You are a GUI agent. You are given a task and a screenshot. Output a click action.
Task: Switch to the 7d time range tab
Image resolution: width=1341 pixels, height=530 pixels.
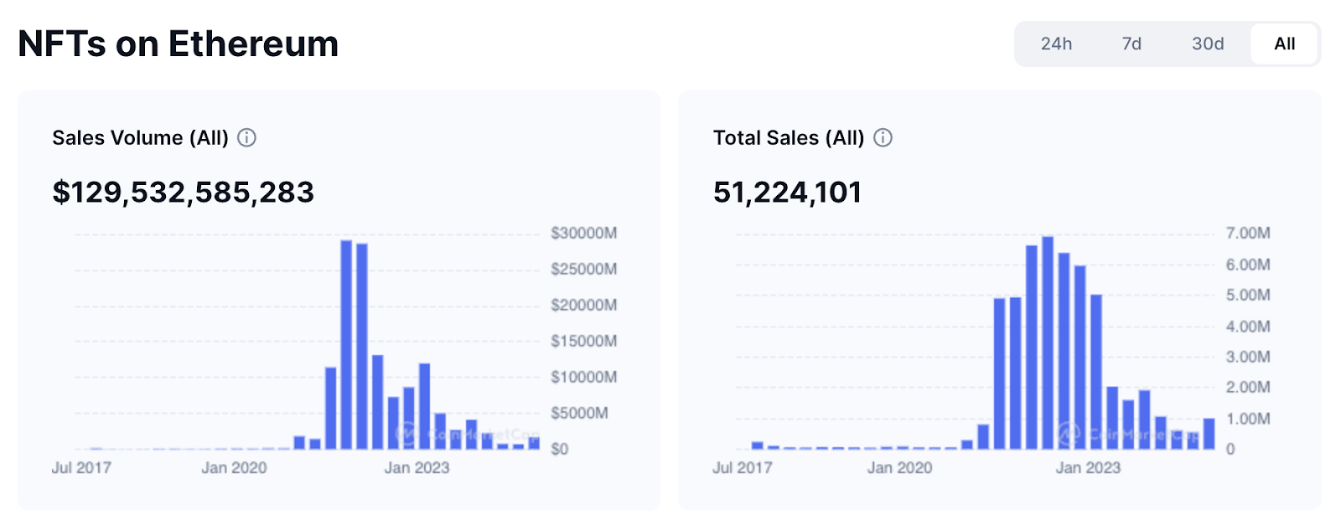[x=1131, y=44]
